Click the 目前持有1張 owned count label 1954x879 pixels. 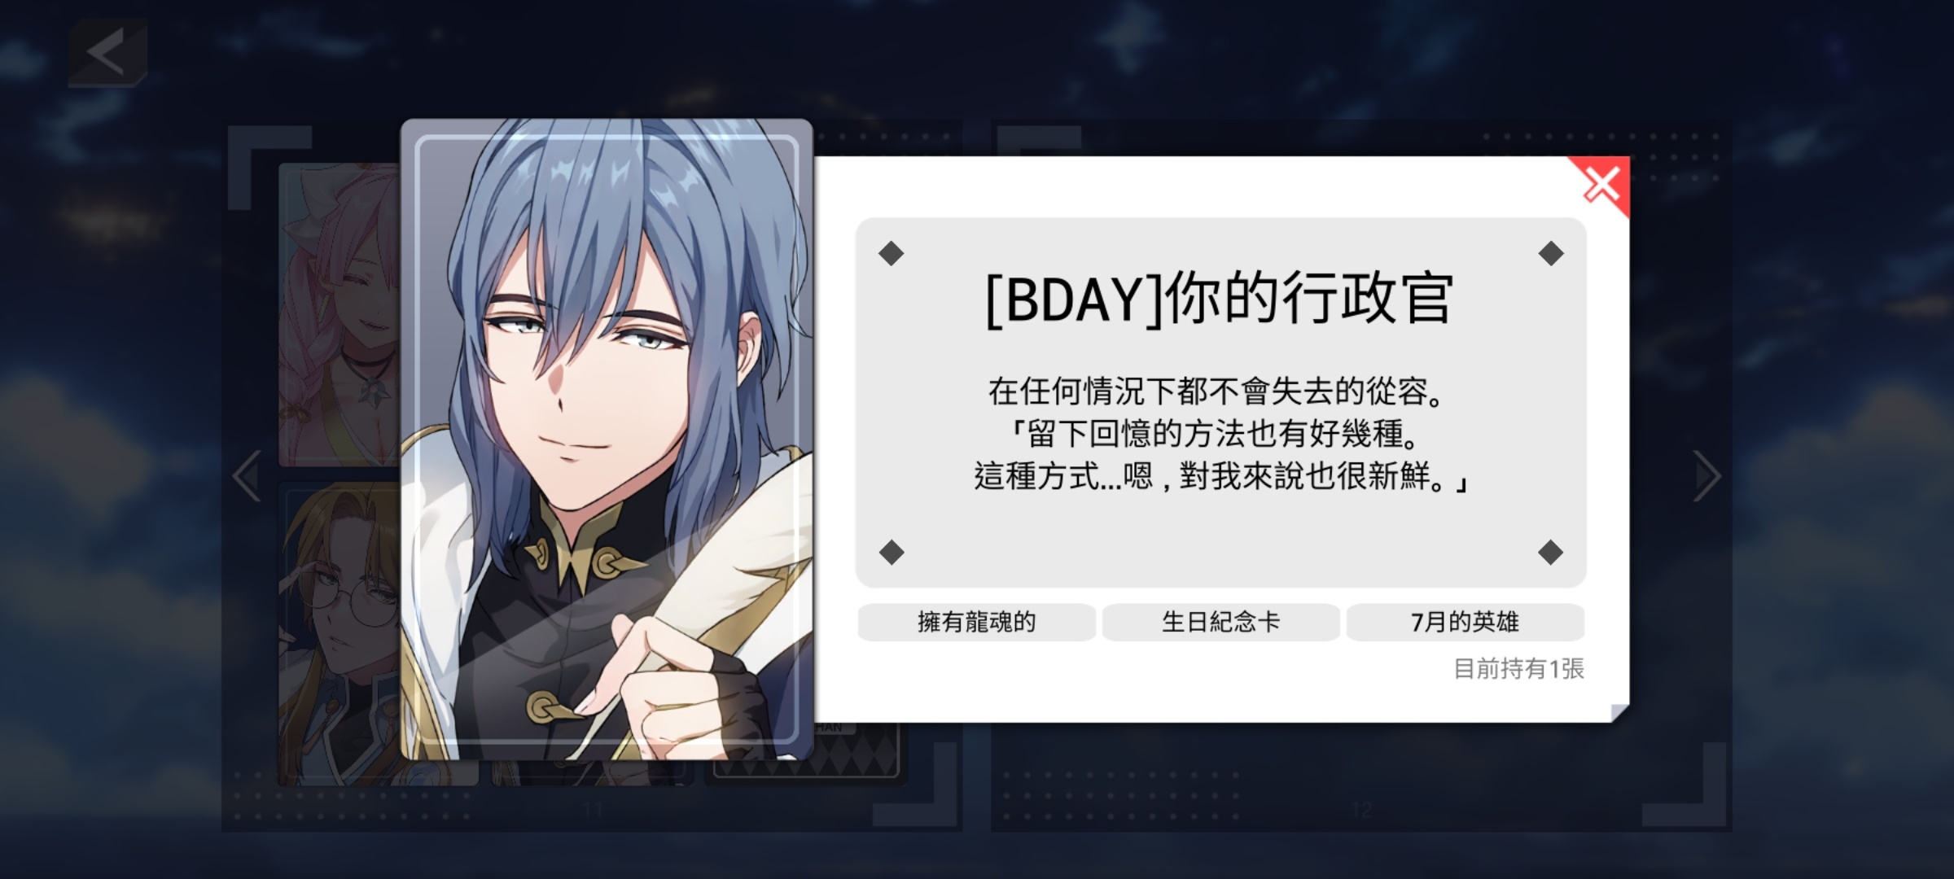(1518, 669)
